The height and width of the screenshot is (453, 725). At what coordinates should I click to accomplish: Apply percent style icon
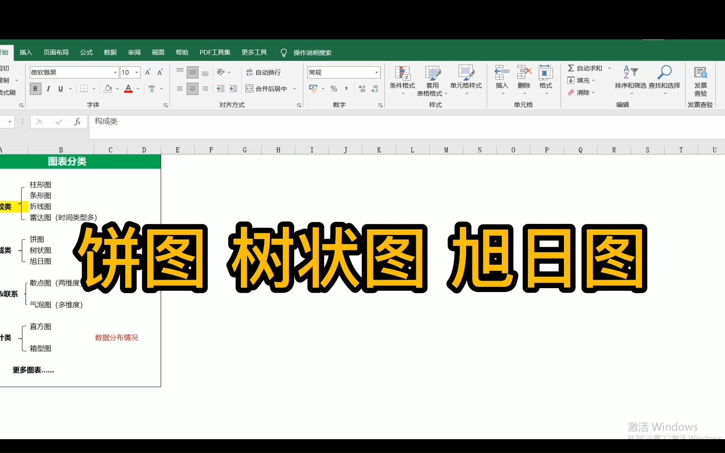point(334,89)
